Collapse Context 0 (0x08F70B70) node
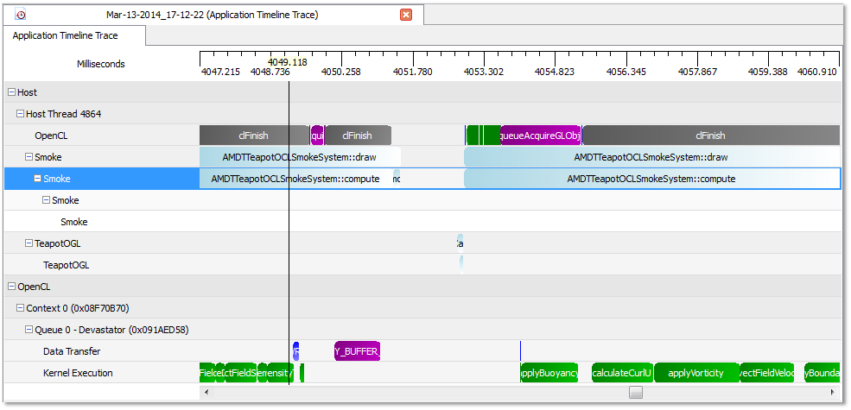Viewport: 851px width, 410px height. (x=20, y=308)
